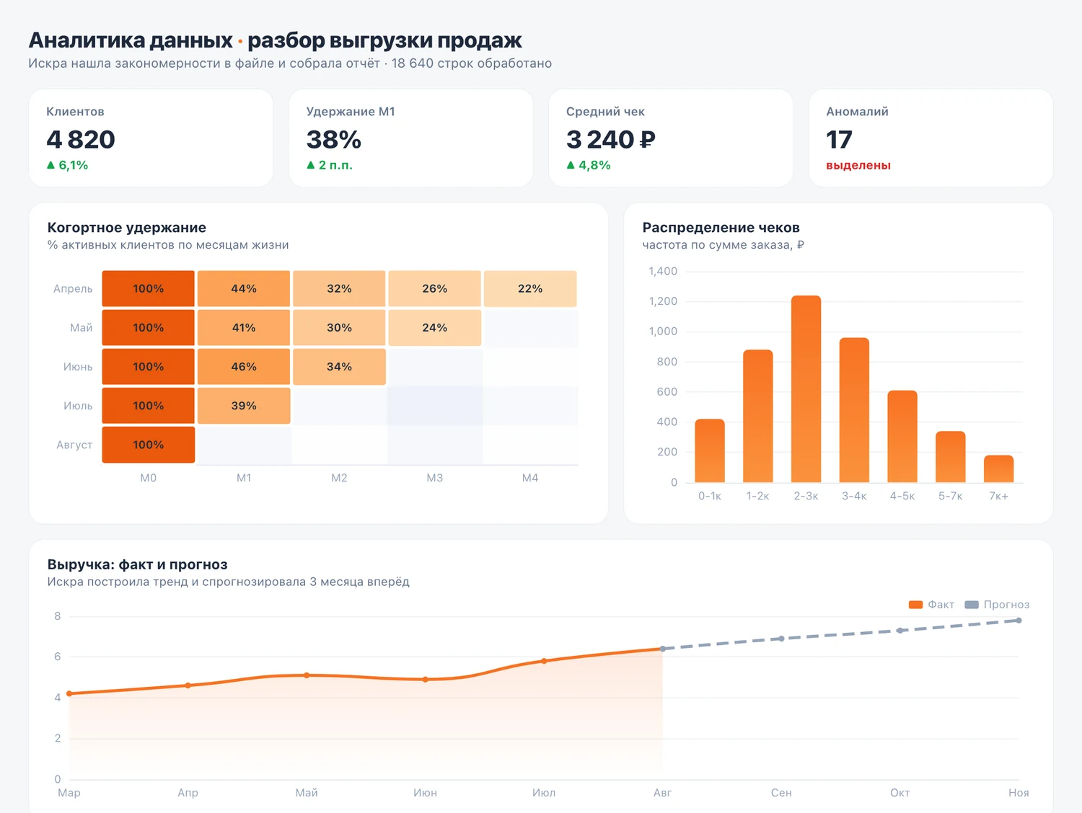Select the forecast data point above Окт

coord(900,631)
